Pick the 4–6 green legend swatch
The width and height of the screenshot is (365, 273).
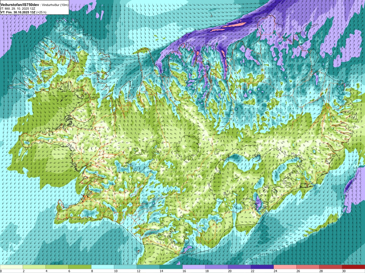pyautogui.click(x=57, y=267)
